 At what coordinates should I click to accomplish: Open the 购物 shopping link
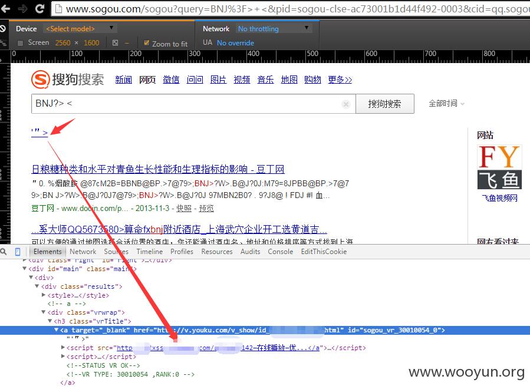pos(312,80)
